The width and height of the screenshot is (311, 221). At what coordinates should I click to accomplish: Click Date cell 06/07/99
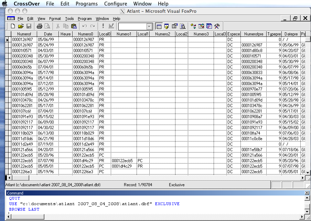(x=48, y=62)
